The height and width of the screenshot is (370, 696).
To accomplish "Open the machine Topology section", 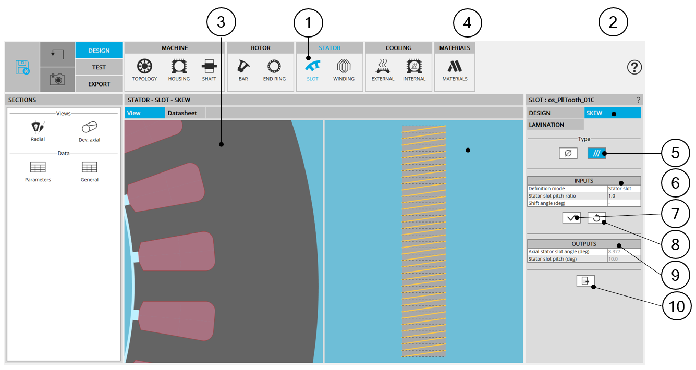I will coord(144,70).
